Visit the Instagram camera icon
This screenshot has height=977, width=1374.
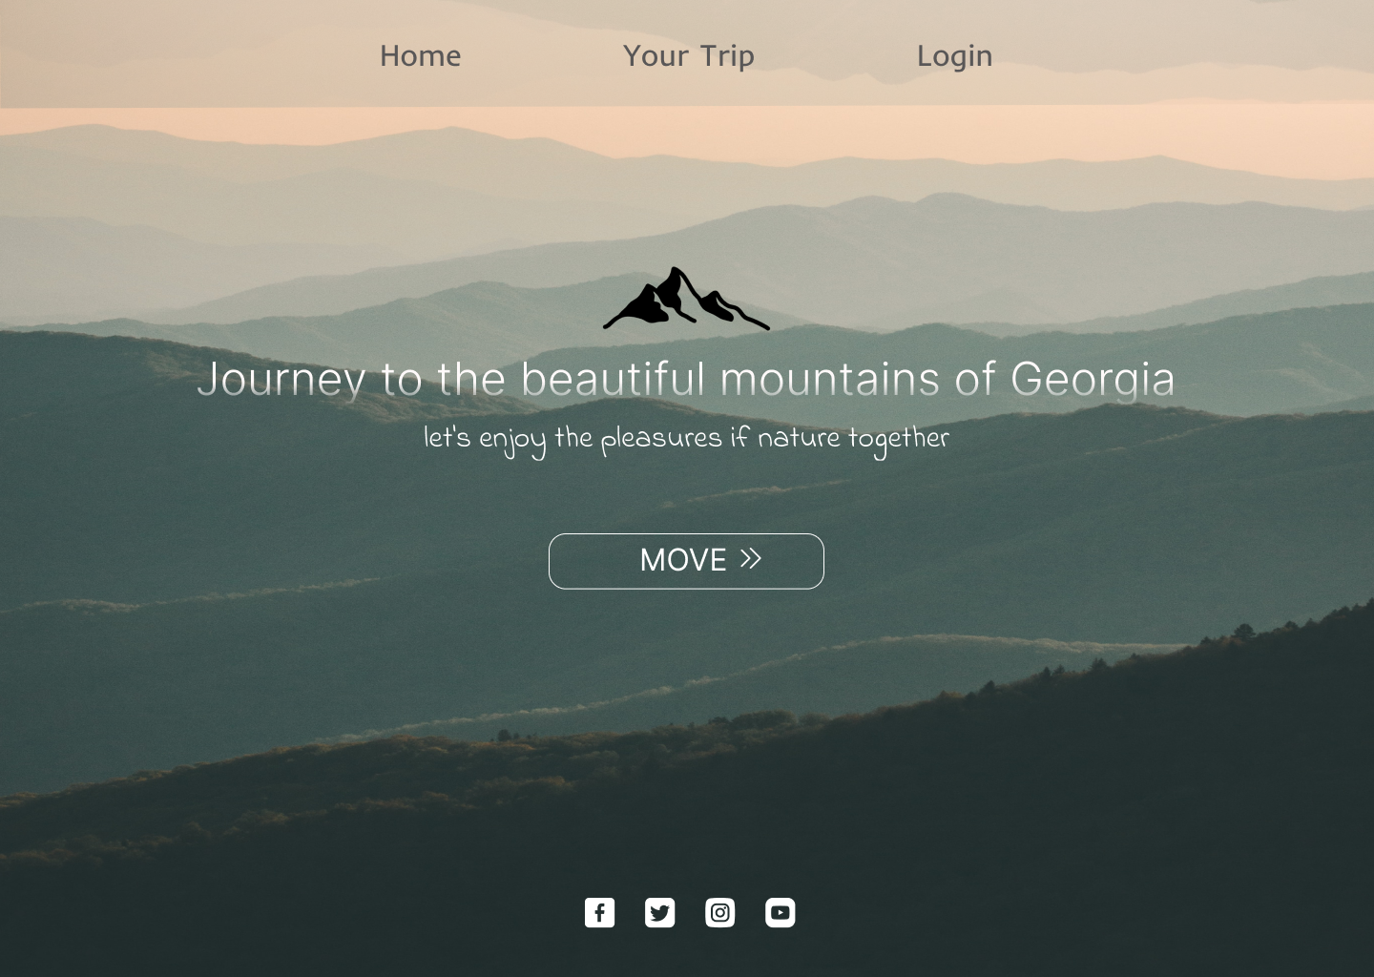(719, 913)
